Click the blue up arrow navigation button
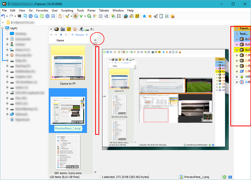The height and width of the screenshot is (180, 251). 61,35
